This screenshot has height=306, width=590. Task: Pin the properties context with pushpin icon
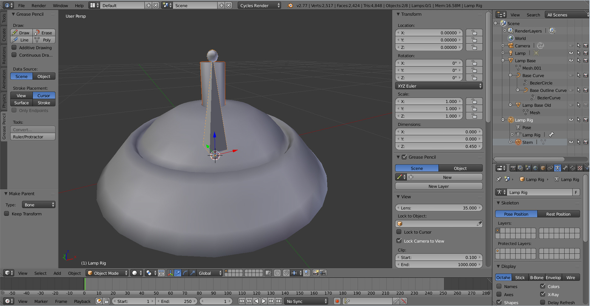coord(499,179)
